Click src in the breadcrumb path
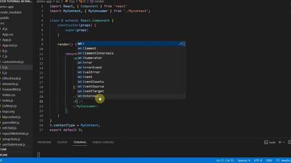Image resolution: width=291 pixels, height=163 pixels. pyautogui.click(x=58, y=1)
